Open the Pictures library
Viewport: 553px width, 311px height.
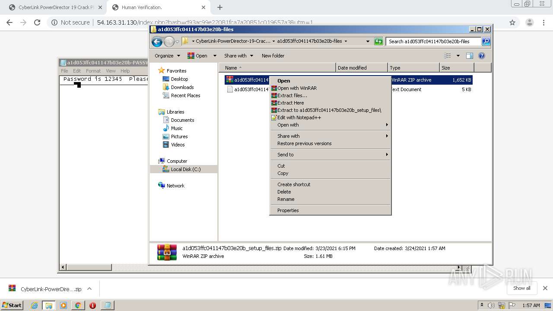179,136
